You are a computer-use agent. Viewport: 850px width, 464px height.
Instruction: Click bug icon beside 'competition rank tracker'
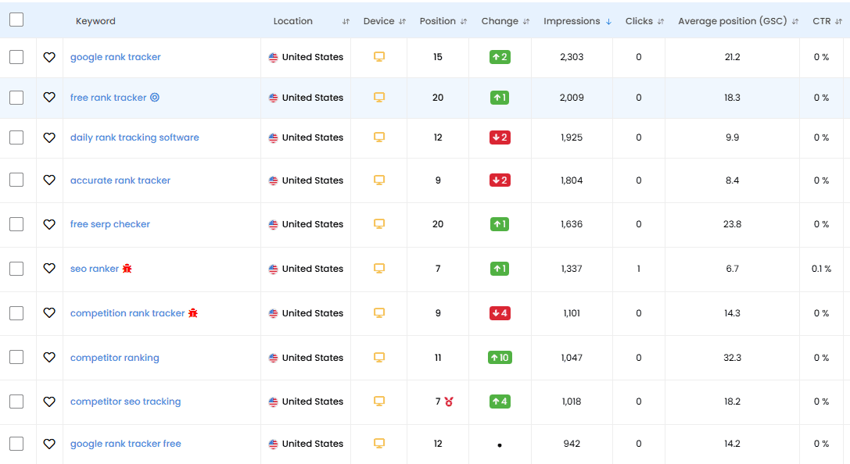point(193,313)
